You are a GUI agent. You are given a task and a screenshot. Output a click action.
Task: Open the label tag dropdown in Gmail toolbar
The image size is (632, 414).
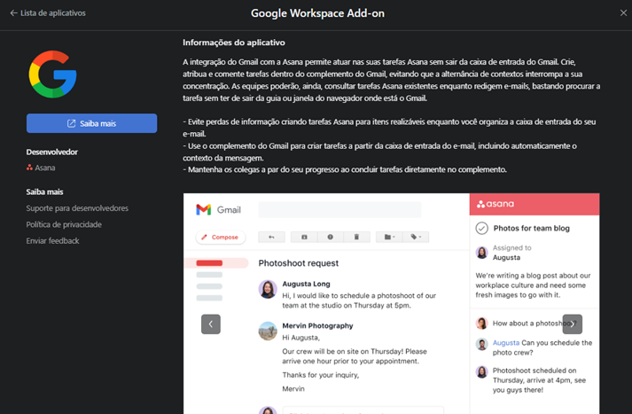coord(415,238)
